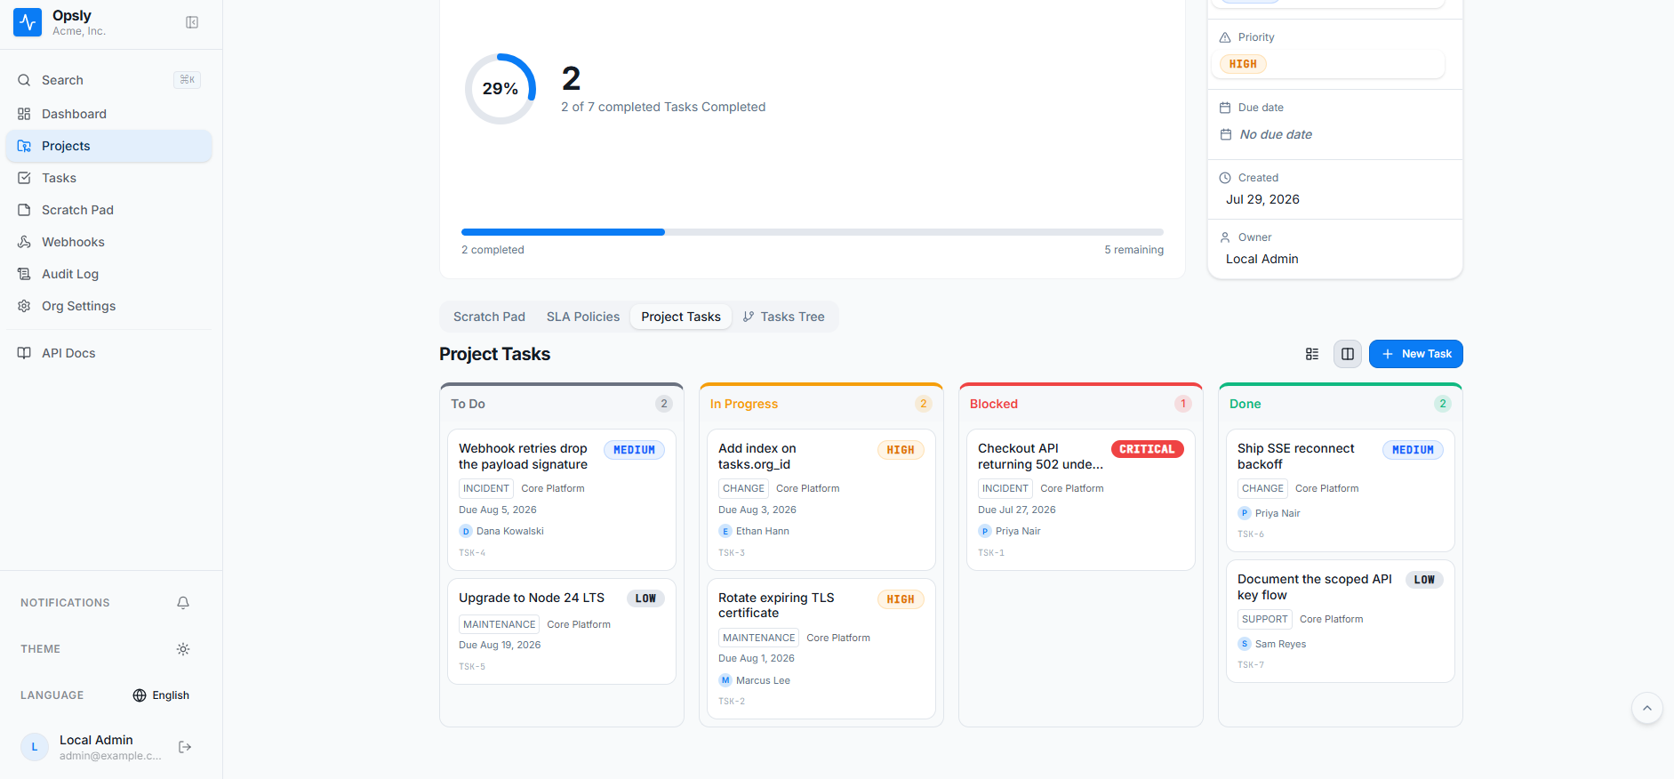
Task: Go to Dashboard in the sidebar
Action: pos(108,114)
